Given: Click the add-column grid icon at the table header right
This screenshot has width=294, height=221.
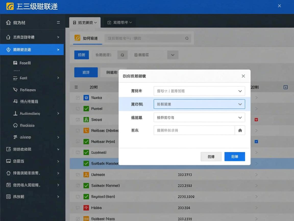Looking at the screenshot, I should (286, 87).
